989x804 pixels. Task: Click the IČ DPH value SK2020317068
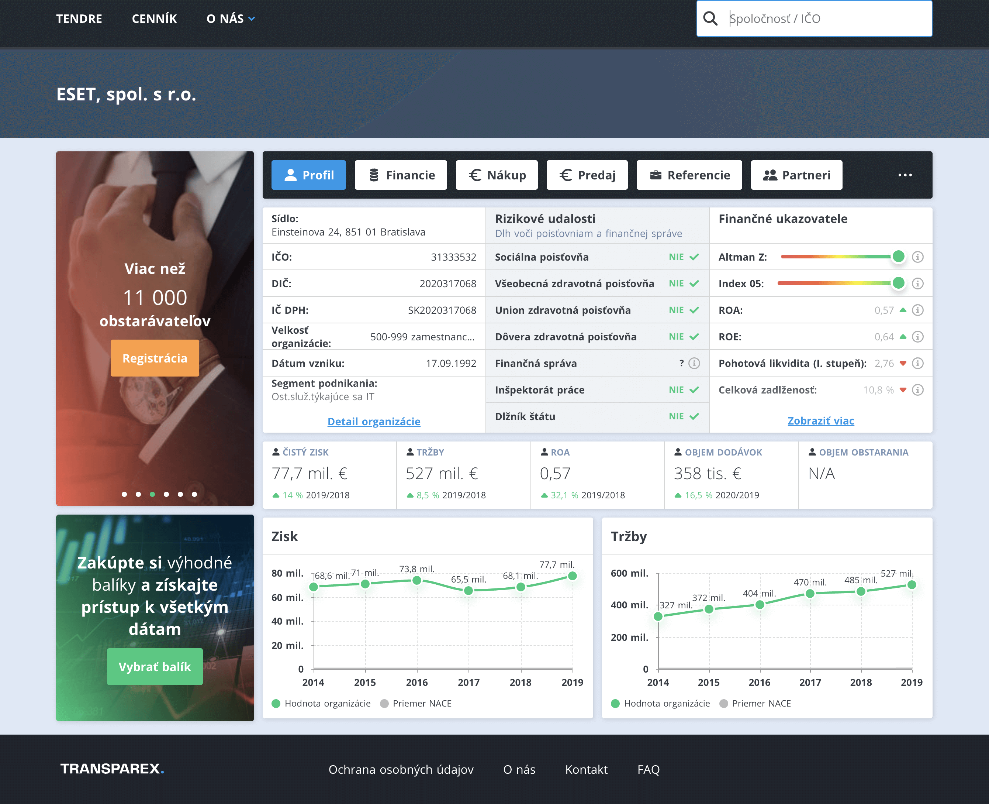click(442, 310)
